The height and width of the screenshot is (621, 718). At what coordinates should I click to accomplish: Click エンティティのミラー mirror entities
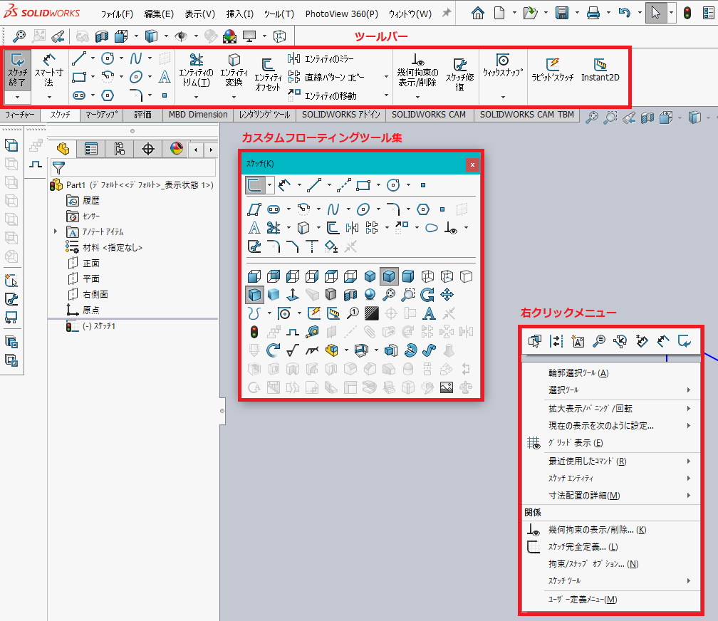[328, 58]
